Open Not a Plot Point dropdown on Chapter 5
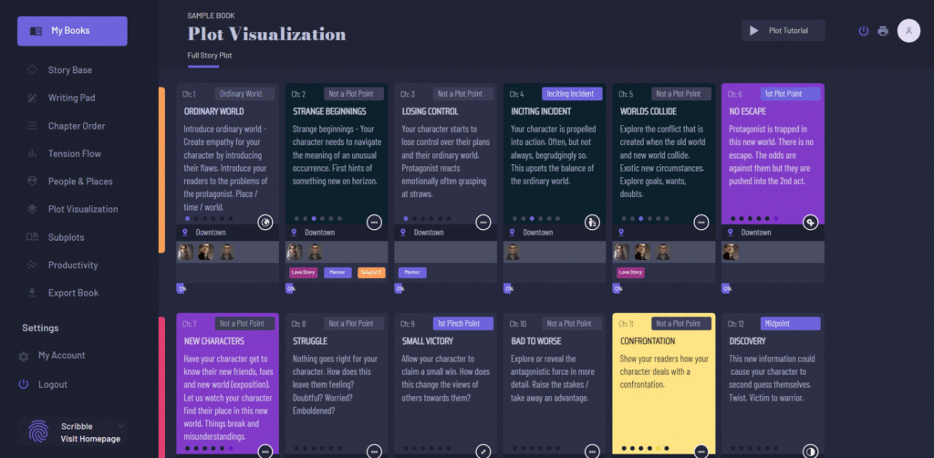This screenshot has height=458, width=934. pyautogui.click(x=680, y=93)
